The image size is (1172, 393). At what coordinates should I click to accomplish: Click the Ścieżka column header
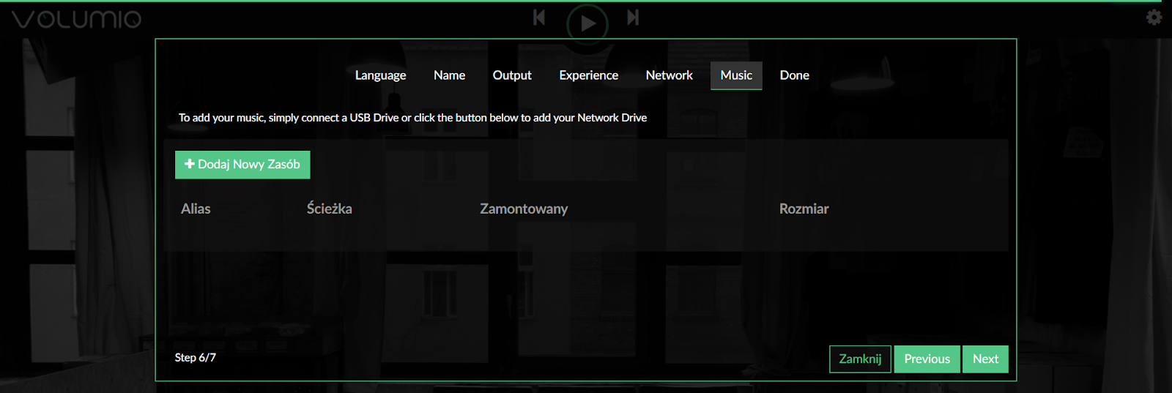click(x=329, y=209)
